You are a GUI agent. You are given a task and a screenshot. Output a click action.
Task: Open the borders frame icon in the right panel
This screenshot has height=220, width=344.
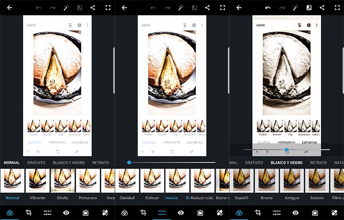click(x=315, y=212)
